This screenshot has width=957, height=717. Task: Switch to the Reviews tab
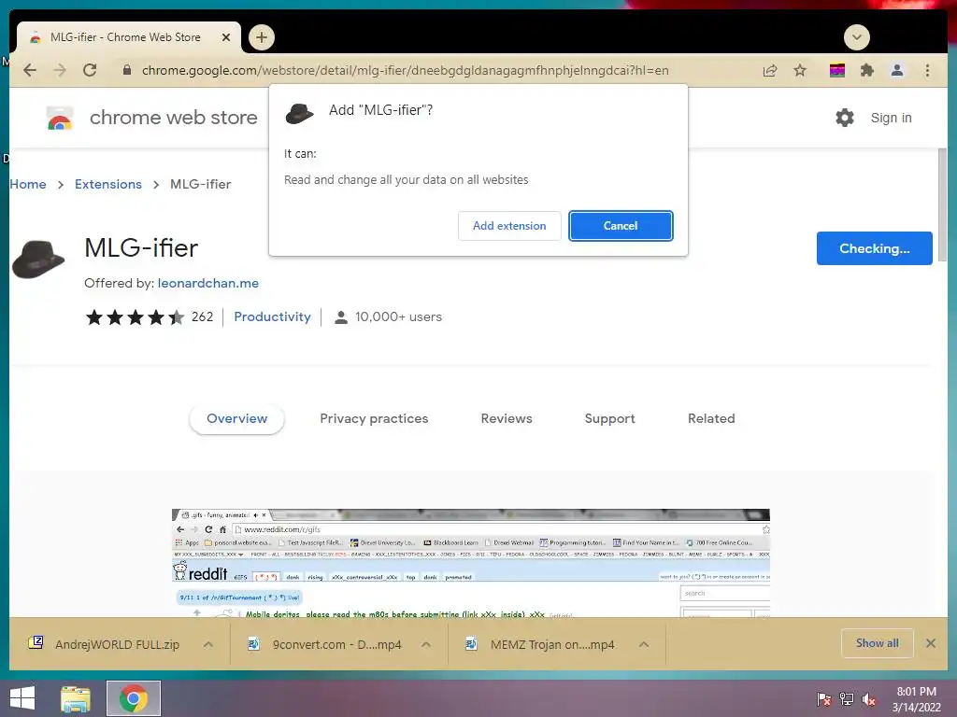click(507, 418)
